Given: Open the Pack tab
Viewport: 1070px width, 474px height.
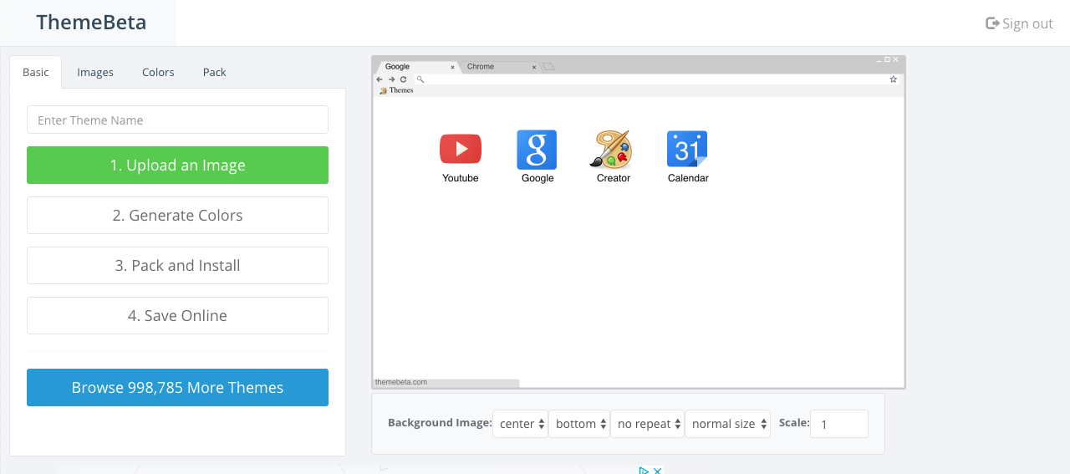Looking at the screenshot, I should click(x=214, y=72).
